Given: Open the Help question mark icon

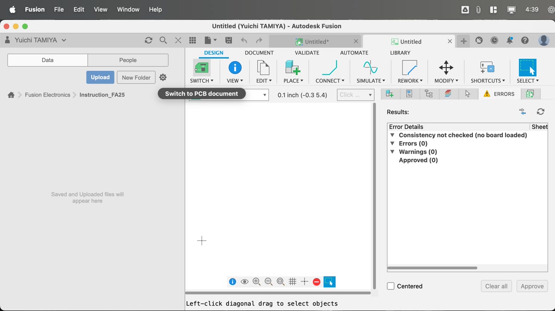Looking at the screenshot, I should click(525, 41).
